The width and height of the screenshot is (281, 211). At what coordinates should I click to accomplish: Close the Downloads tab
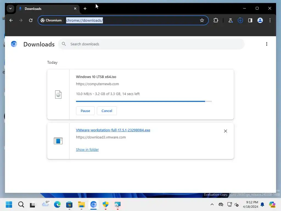[x=75, y=9]
